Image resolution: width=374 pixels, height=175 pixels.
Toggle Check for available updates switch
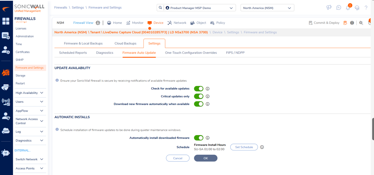(x=199, y=89)
